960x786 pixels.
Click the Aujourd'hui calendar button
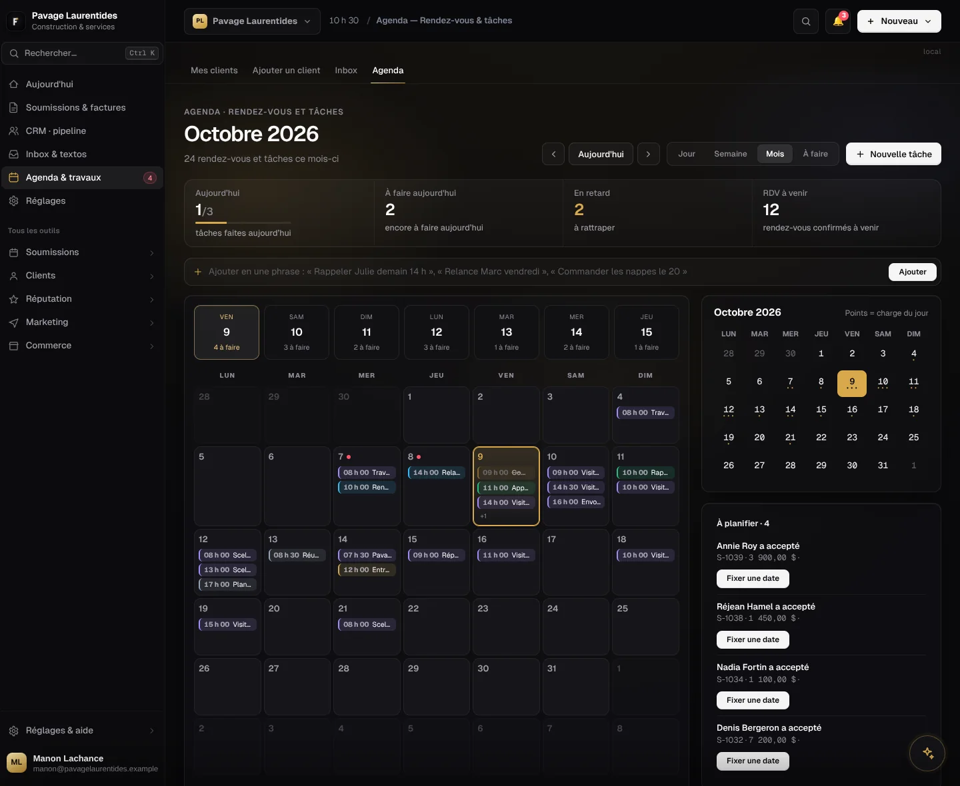(x=601, y=154)
